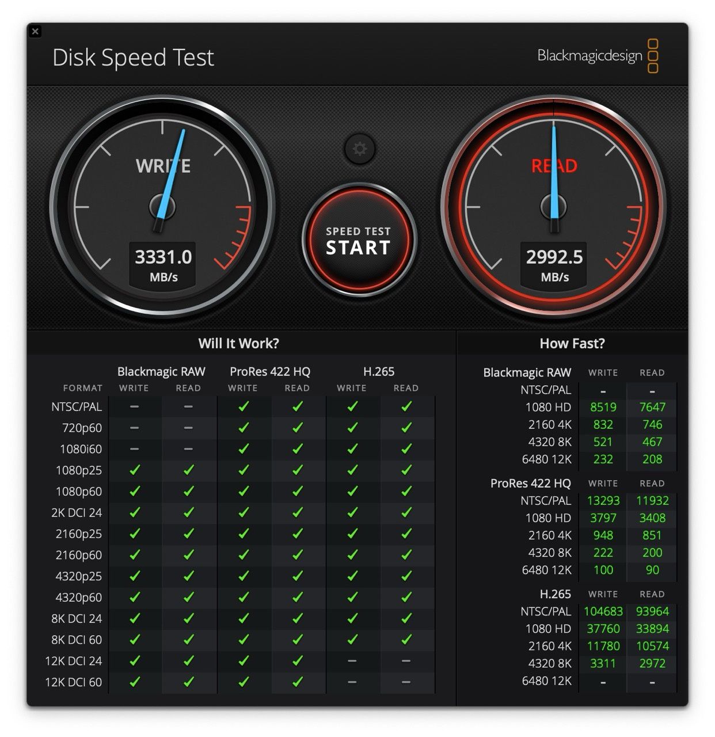The width and height of the screenshot is (715, 737).
Task: Click the checkmark for ProRes read 12K DCI 24
Action: (298, 660)
